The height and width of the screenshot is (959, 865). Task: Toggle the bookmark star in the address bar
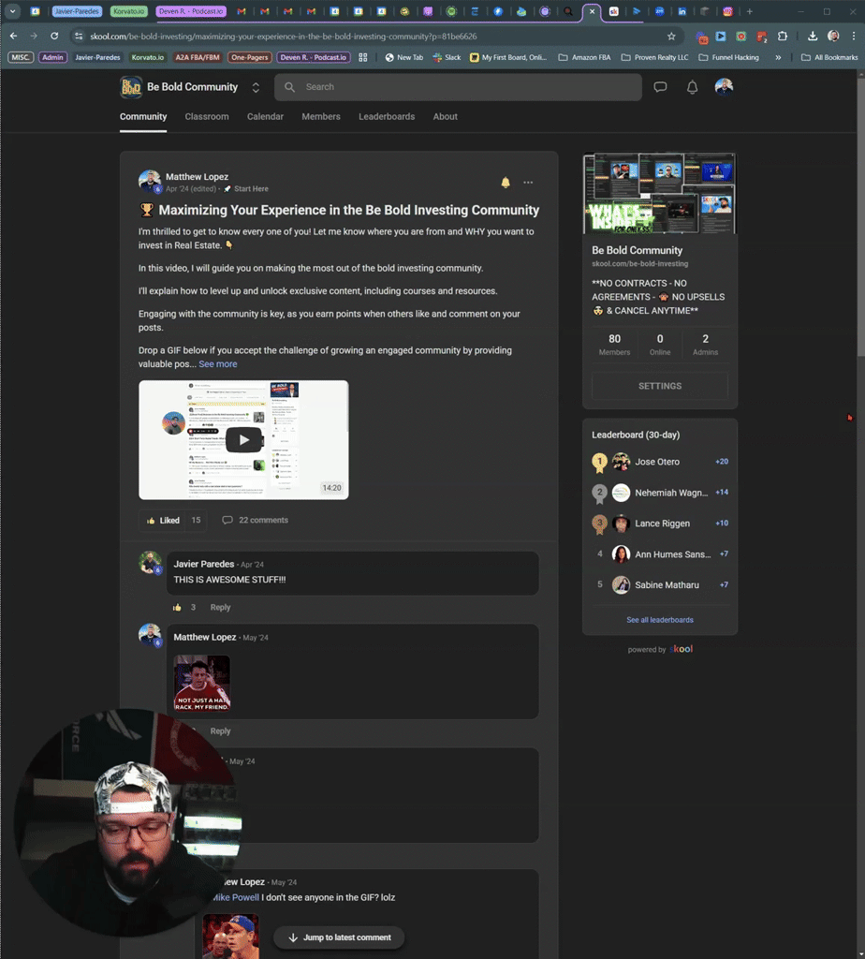671,38
